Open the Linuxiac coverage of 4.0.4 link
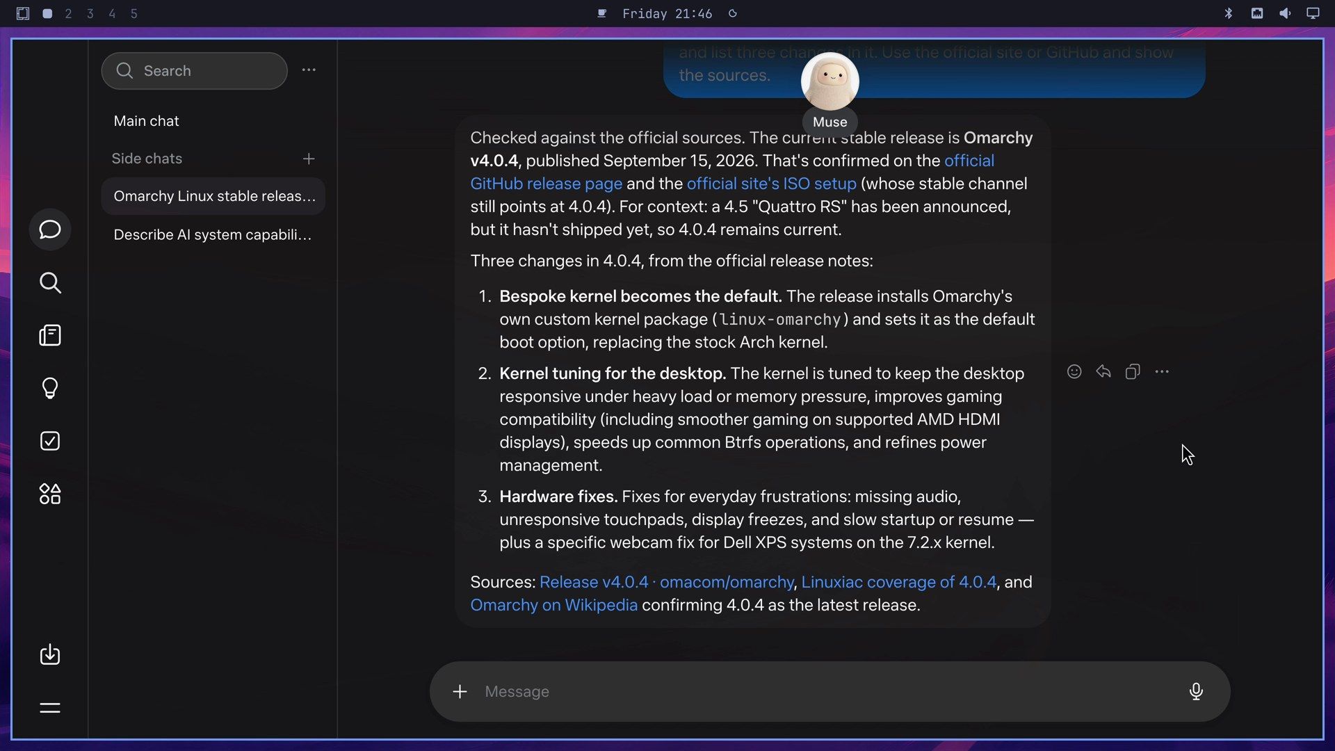 pos(898,582)
